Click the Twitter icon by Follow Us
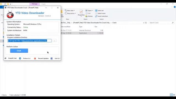This screenshot has height=99, width=176. pyautogui.click(x=20, y=58)
